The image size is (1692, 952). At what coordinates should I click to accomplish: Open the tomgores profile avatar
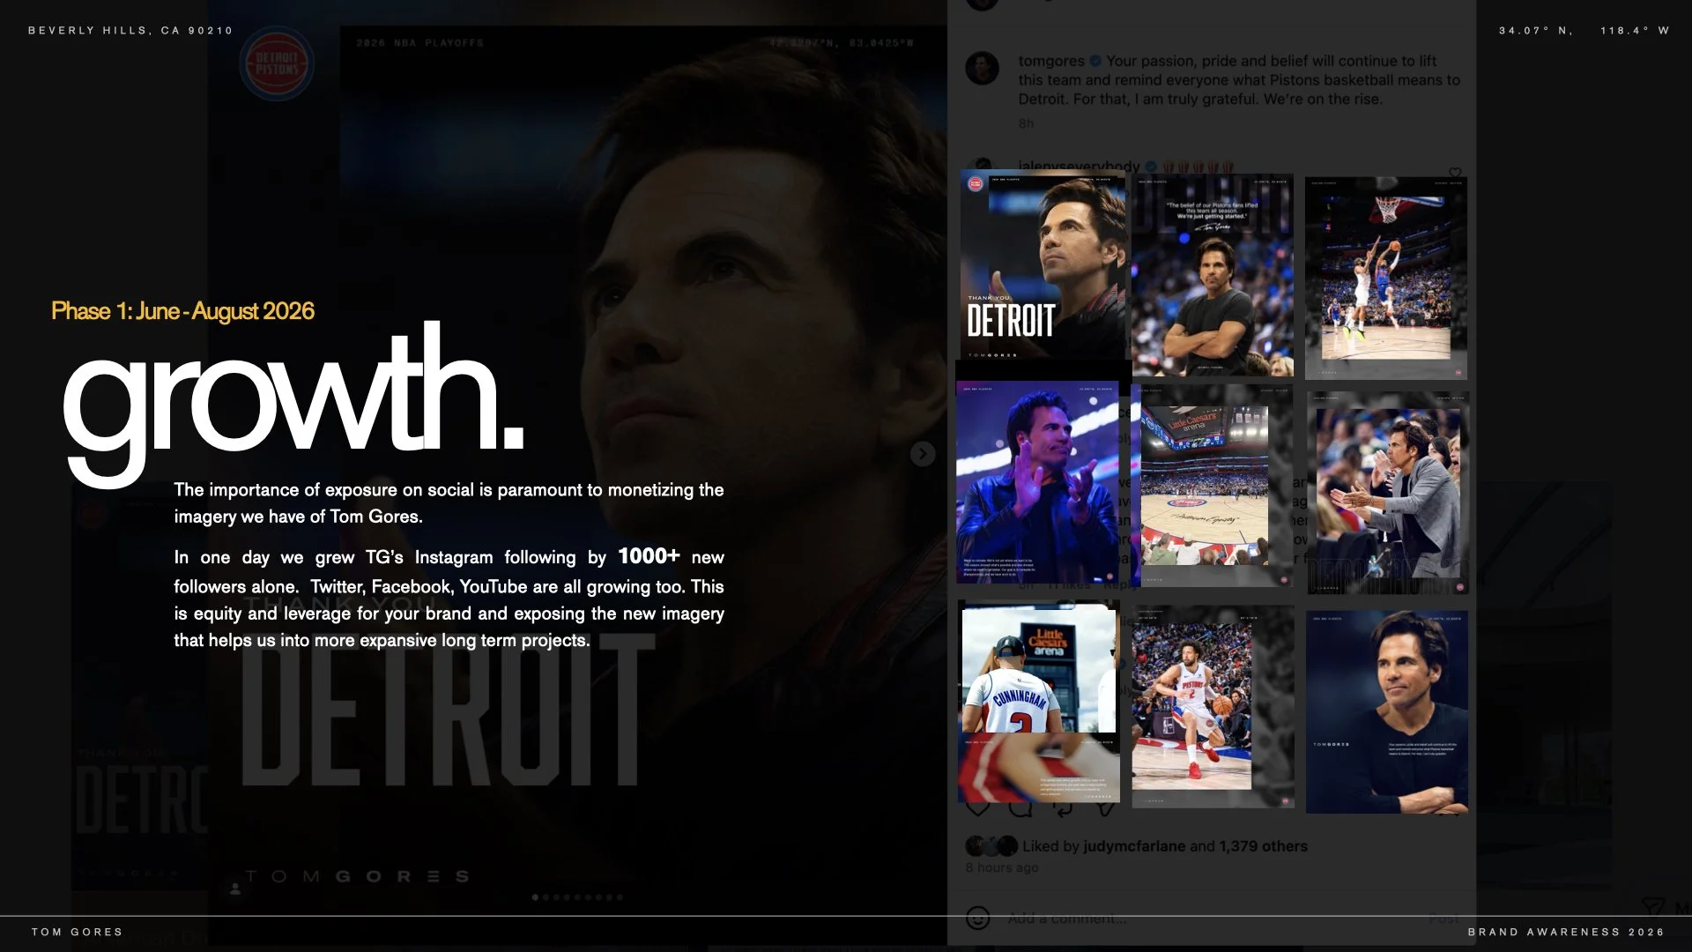tap(982, 69)
